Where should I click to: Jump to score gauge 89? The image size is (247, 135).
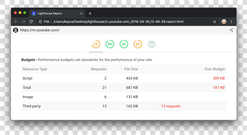[x=138, y=44]
